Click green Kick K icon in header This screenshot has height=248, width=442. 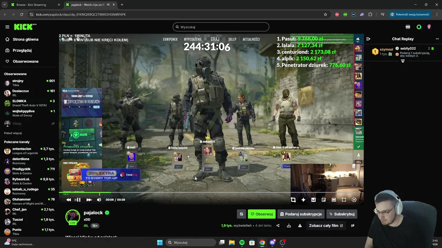[419, 27]
